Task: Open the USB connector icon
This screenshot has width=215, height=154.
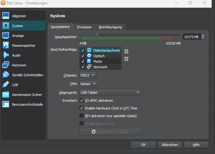Action: click(x=6, y=85)
